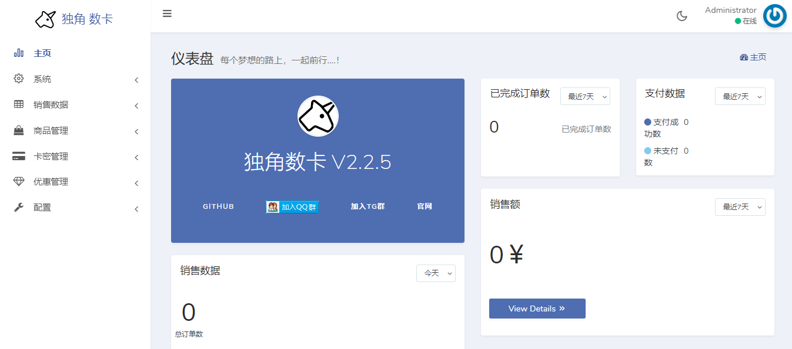Click the unicorn logo in sidebar header
Viewport: 792px width, 349px height.
click(45, 19)
